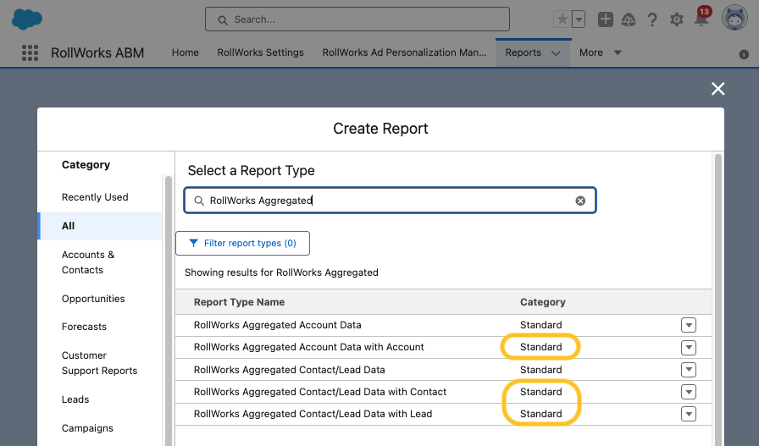Open the Help question mark icon
Screen dimensions: 759x446
(x=652, y=19)
